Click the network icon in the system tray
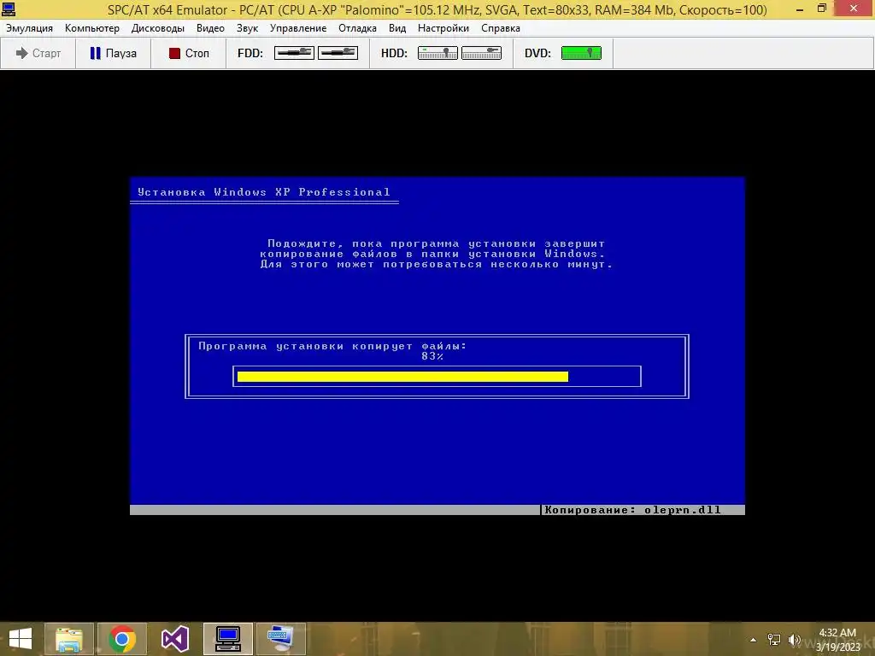Viewport: 875px width, 656px height. [774, 640]
